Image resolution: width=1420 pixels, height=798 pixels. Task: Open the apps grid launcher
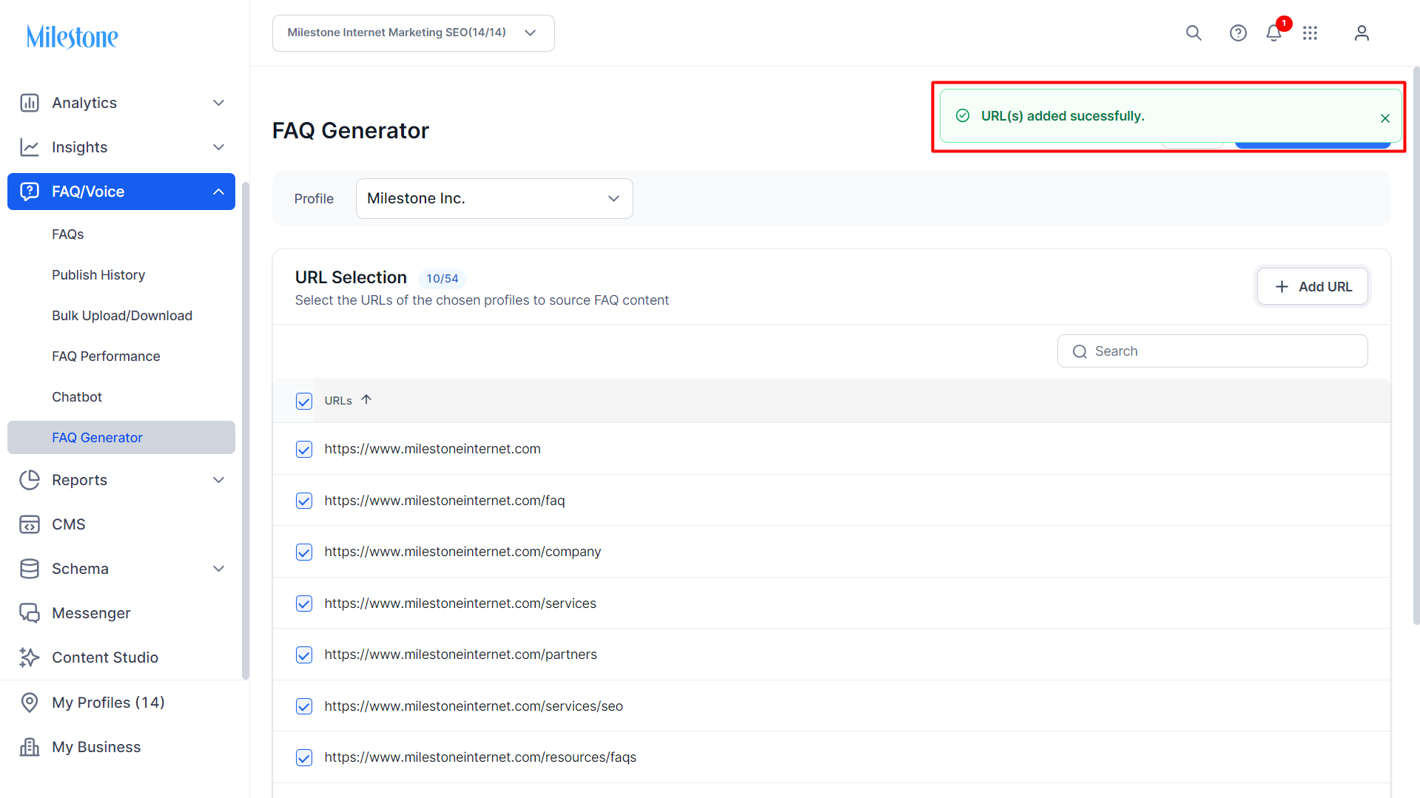pos(1310,33)
